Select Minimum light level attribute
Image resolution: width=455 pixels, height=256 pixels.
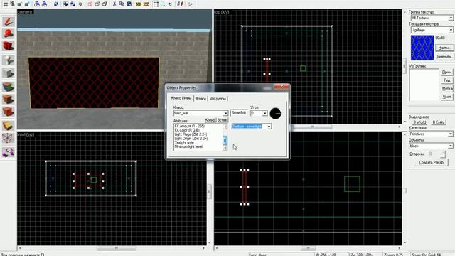[x=188, y=146]
